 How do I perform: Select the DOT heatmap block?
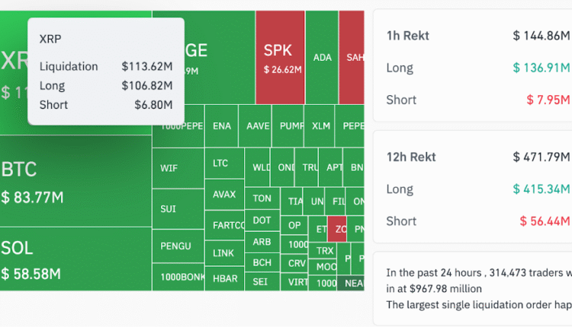(262, 221)
